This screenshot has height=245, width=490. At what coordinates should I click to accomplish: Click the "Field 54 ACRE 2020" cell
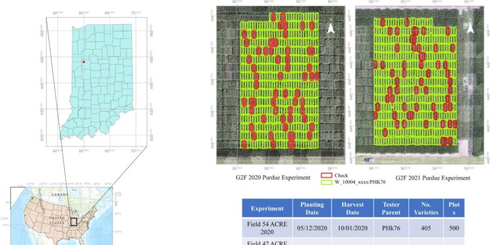pos(267,228)
